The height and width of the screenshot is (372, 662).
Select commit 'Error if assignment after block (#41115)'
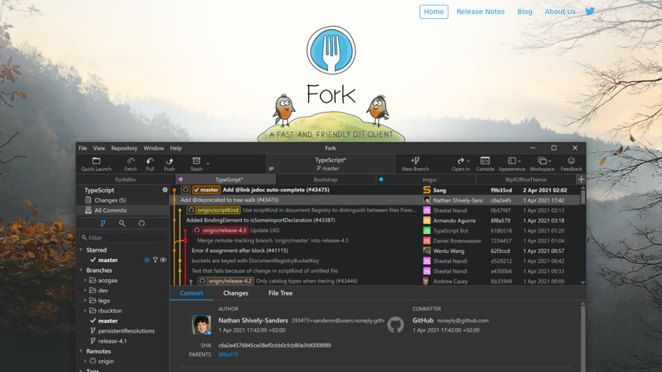coord(240,251)
